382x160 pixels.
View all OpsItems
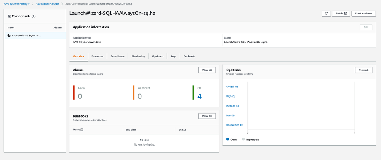(x=363, y=70)
